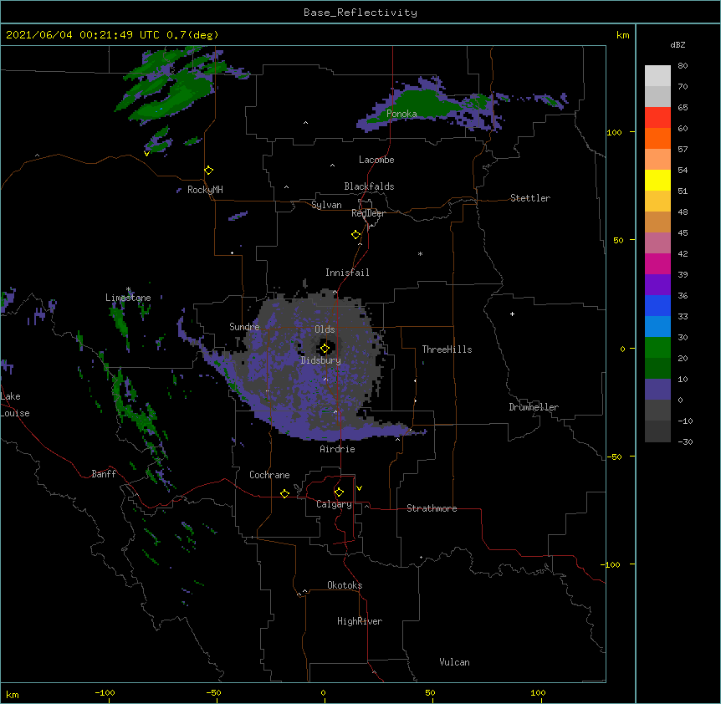Select the Calgary city label
The image size is (721, 704).
point(334,504)
